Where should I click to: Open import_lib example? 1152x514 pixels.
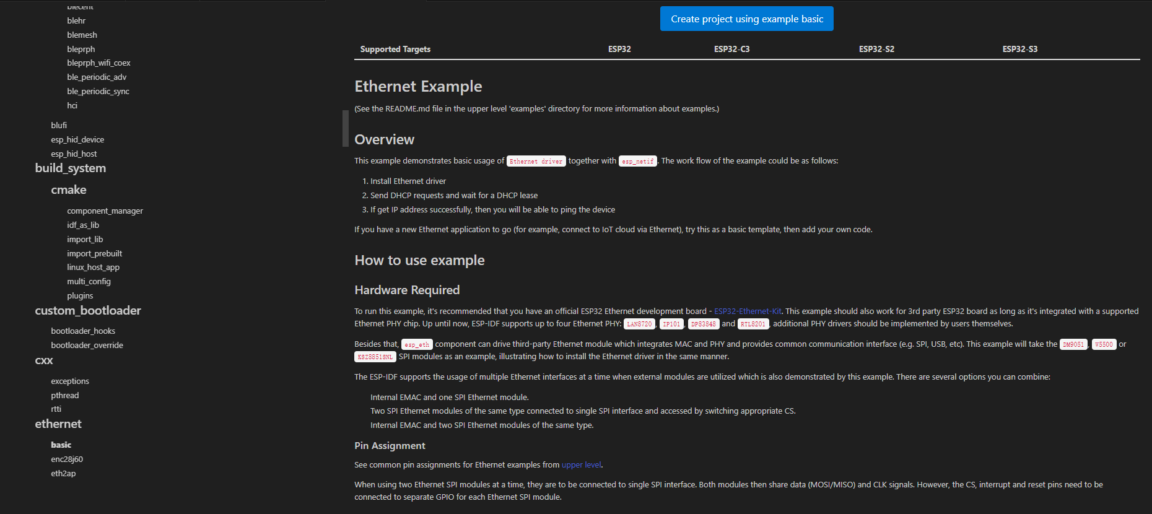coord(85,240)
